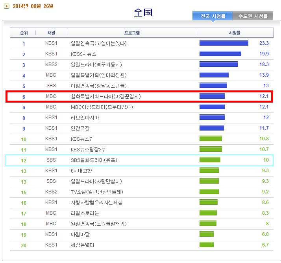Image resolution: width=281 pixels, height=263 pixels.
Task: Click the rating value 10.8
Action: pyautogui.click(x=264, y=138)
